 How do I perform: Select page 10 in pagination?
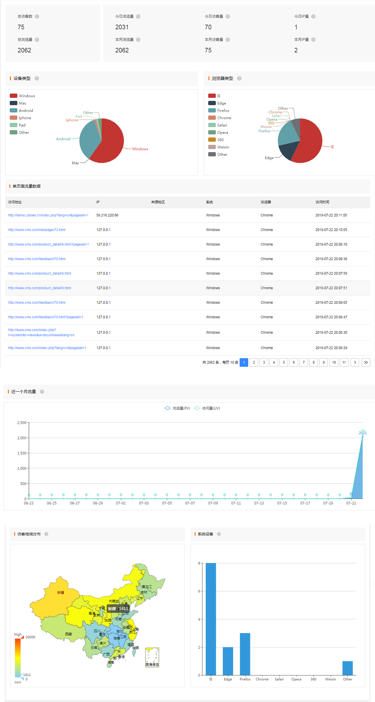click(x=334, y=362)
